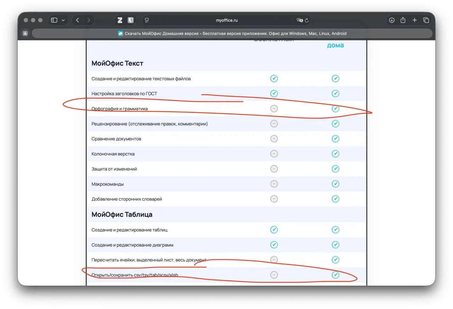
Task: Select the Скачать МойОфис Домашняя версия tab
Action: (232, 34)
